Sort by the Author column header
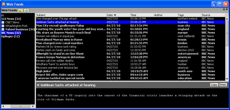 [x=166, y=15]
